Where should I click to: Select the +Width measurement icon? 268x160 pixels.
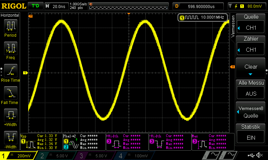pyautogui.click(x=10, y=118)
